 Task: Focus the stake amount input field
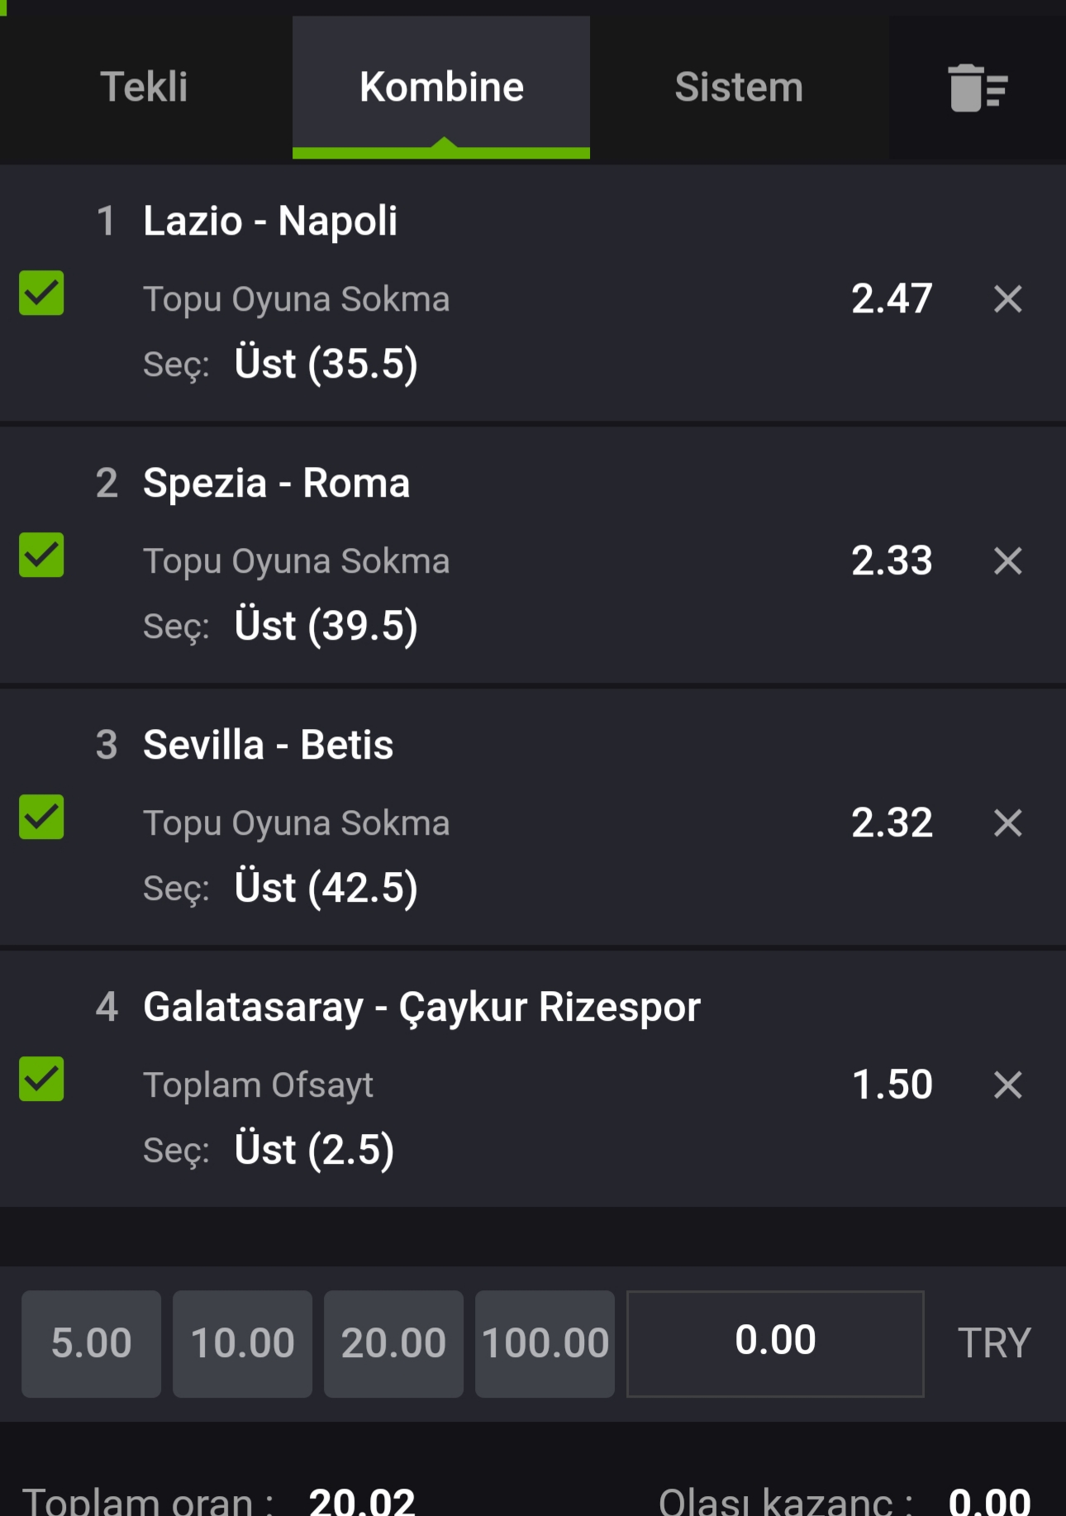click(775, 1343)
